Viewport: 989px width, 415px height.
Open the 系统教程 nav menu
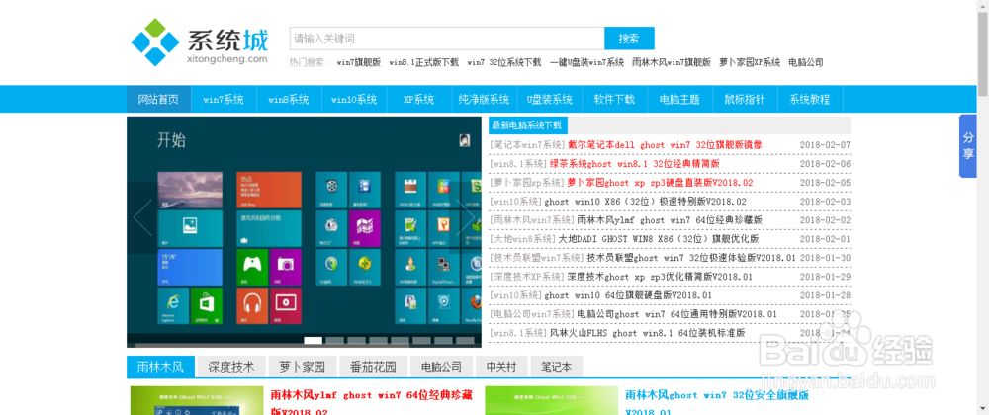pyautogui.click(x=810, y=99)
